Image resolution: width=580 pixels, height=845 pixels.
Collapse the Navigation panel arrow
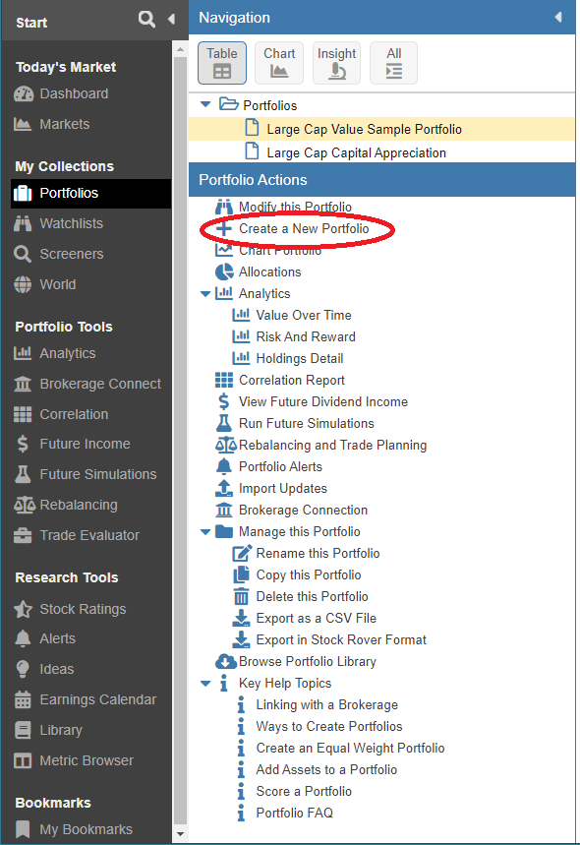558,18
